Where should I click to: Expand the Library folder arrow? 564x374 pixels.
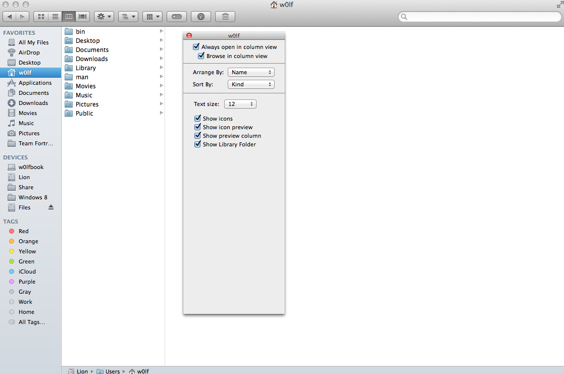coord(162,68)
